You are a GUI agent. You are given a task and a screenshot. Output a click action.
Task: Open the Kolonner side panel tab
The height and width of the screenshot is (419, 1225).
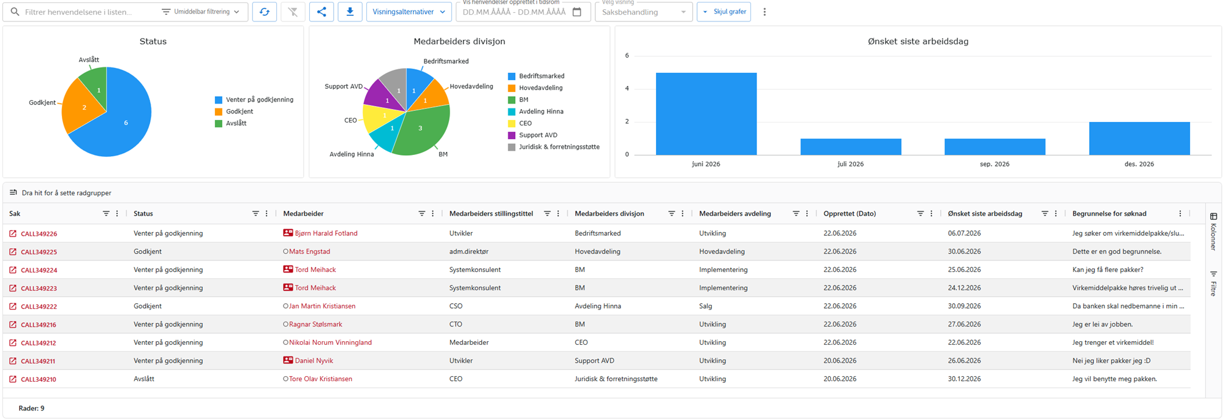[1213, 232]
